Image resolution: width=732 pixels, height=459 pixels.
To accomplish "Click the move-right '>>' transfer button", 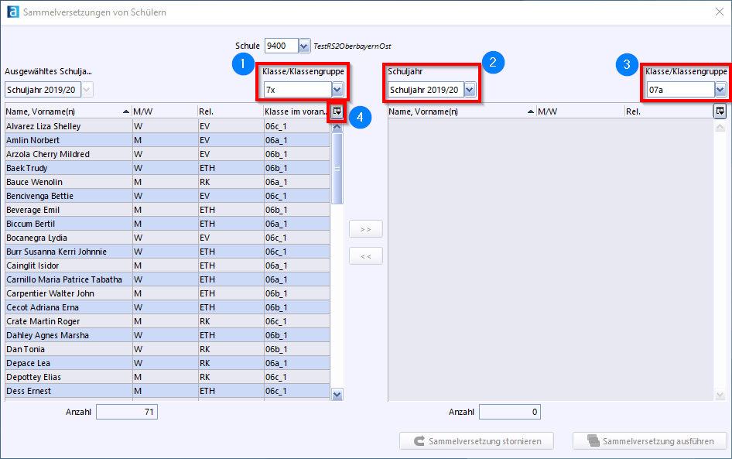I will 366,229.
